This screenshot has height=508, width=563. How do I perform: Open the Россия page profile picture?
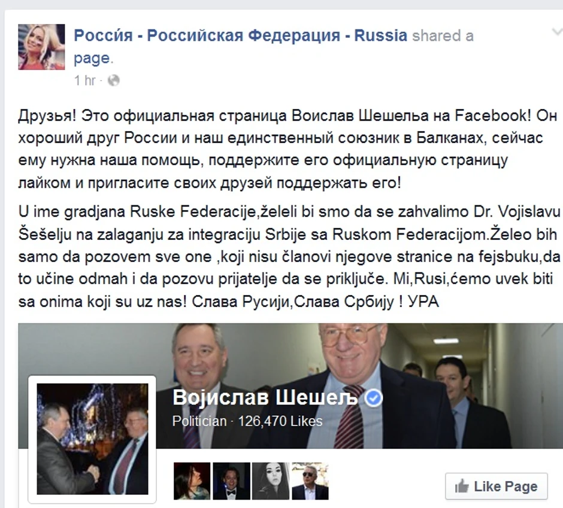[42, 47]
